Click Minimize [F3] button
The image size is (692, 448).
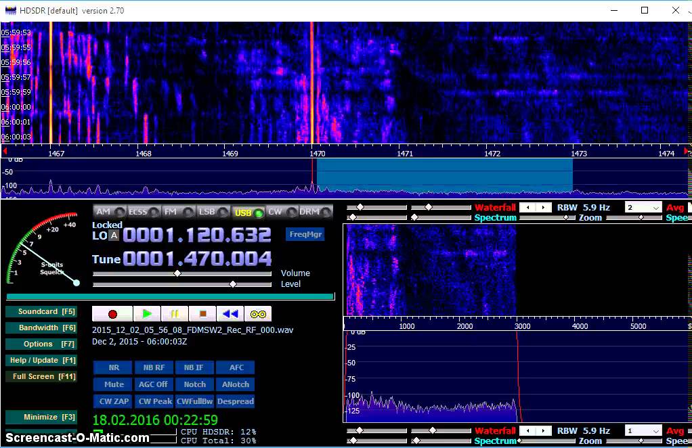click(x=41, y=417)
